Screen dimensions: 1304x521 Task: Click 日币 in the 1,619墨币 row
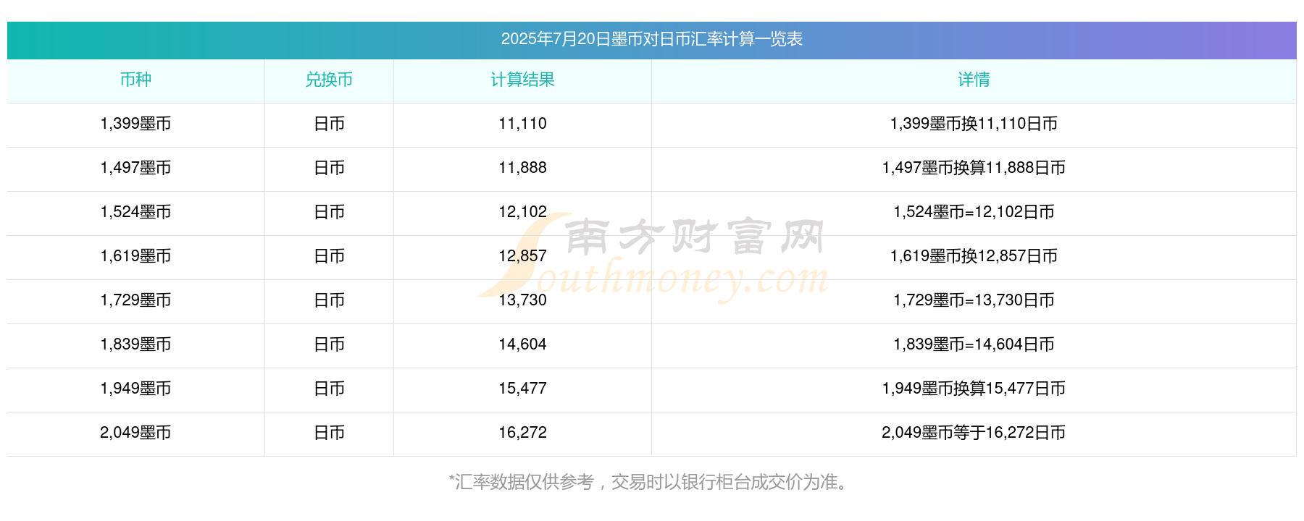[x=329, y=256]
